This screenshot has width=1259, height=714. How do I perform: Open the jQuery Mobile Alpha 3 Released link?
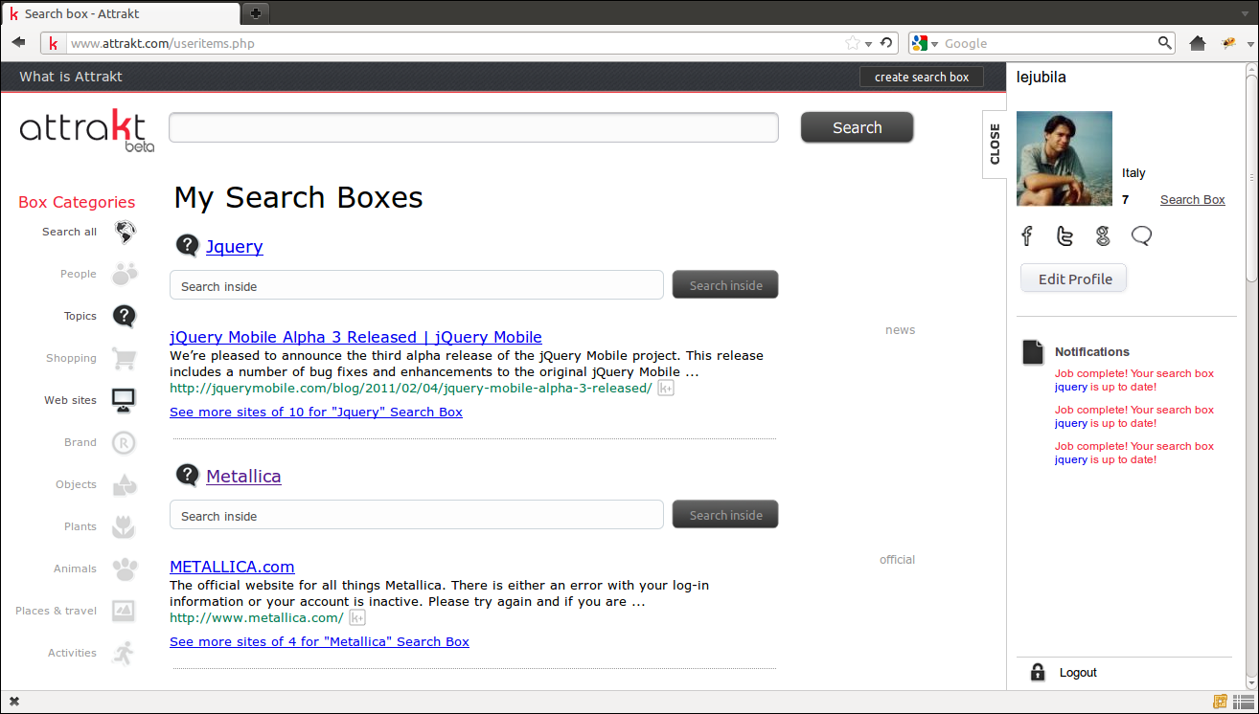tap(355, 337)
